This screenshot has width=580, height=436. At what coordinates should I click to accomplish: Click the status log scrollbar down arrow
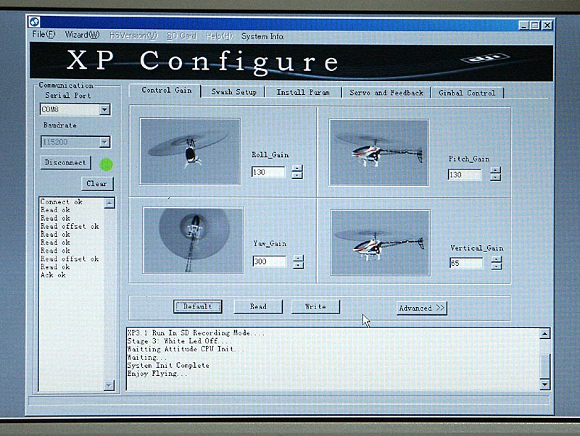click(545, 385)
